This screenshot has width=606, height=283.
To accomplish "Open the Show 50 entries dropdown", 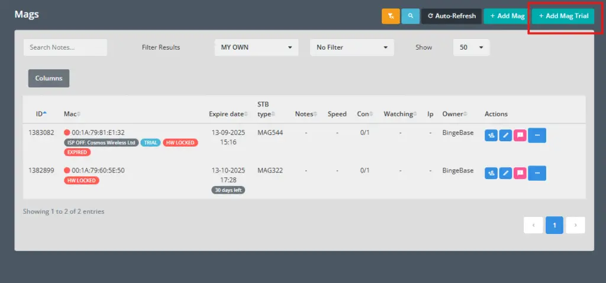I will click(x=471, y=47).
